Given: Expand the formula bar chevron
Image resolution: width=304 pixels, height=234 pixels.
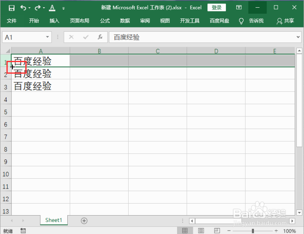Looking at the screenshot, I should tap(298, 37).
